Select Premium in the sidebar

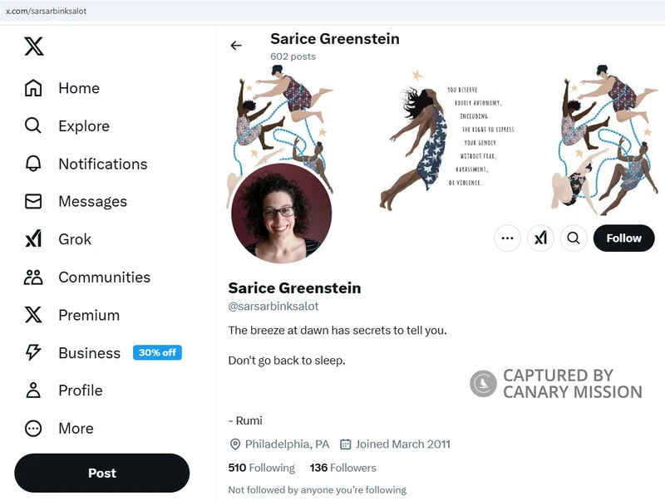click(72, 315)
